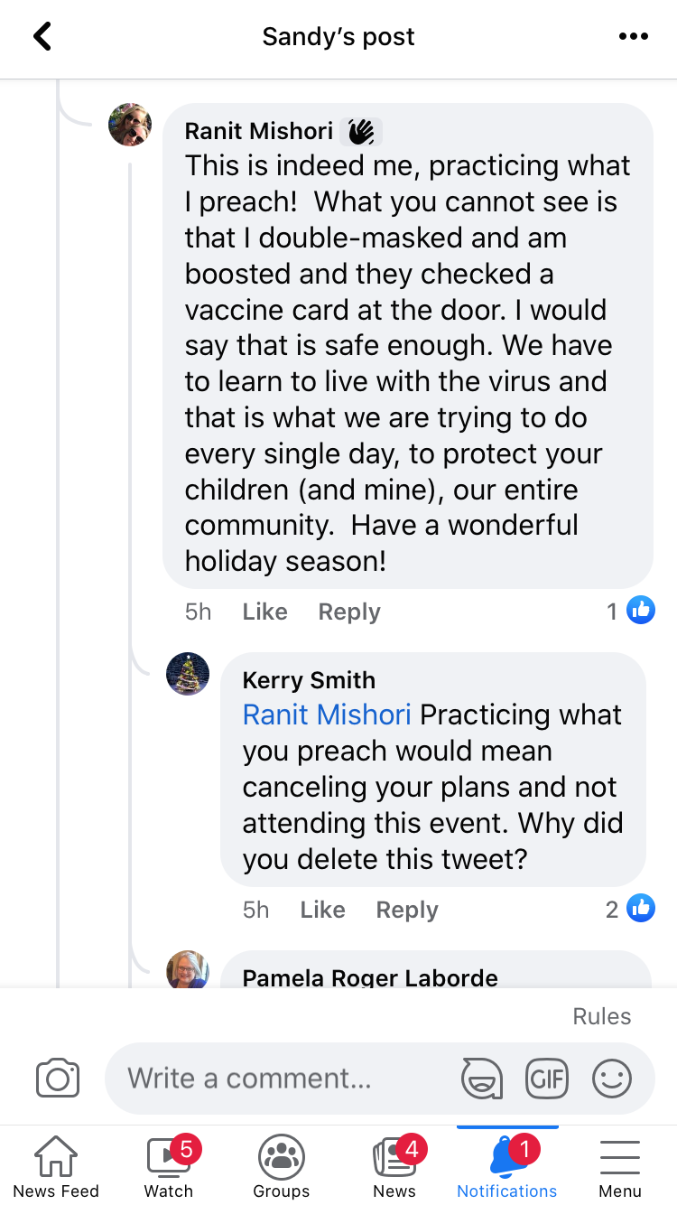Check your Notifications
The height and width of the screenshot is (1205, 677).
506,1165
